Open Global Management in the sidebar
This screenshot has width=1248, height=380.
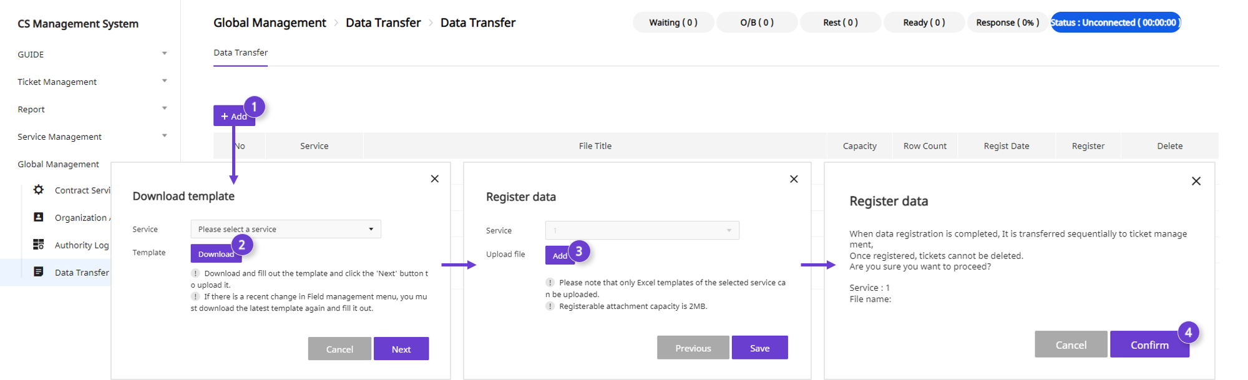pos(58,164)
